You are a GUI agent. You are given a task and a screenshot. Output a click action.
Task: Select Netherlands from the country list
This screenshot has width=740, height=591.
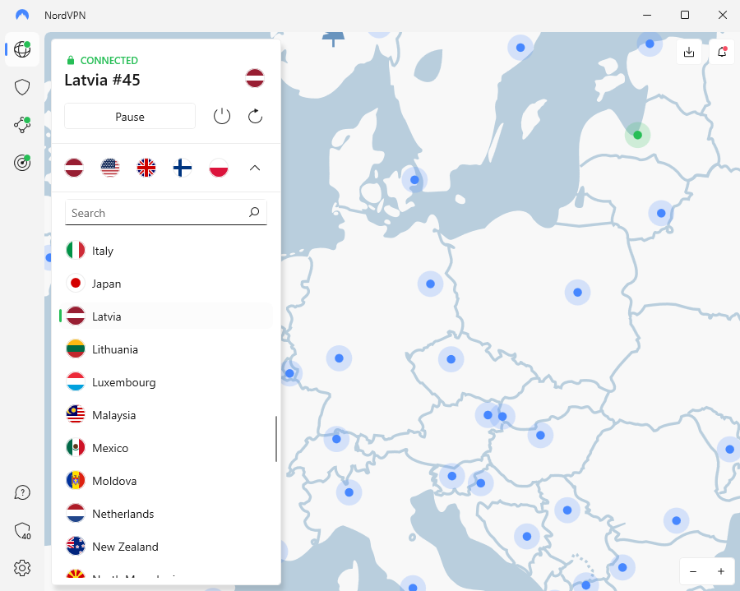122,513
